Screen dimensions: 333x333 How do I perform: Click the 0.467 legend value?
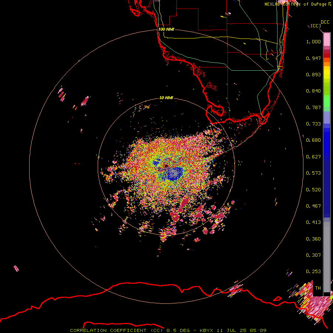313,206
